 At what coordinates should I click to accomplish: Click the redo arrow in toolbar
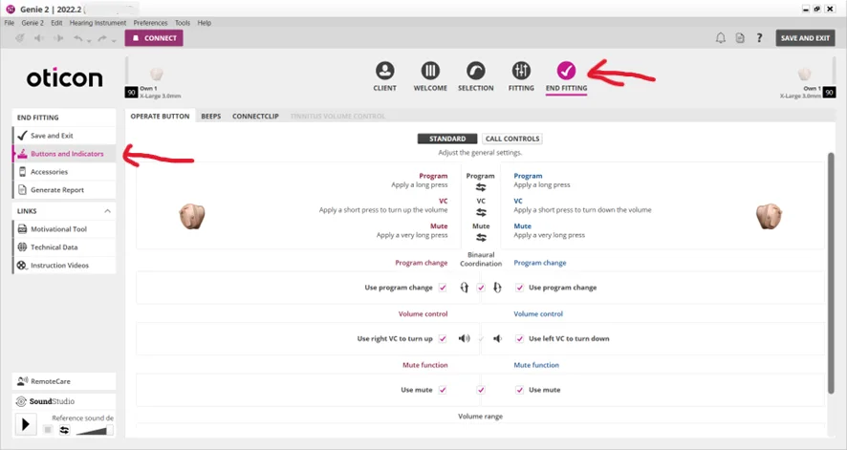coord(102,38)
